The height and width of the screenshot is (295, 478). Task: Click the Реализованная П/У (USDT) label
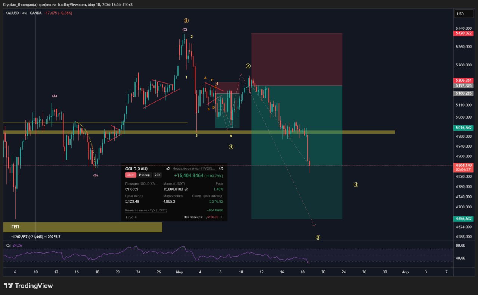click(x=146, y=210)
